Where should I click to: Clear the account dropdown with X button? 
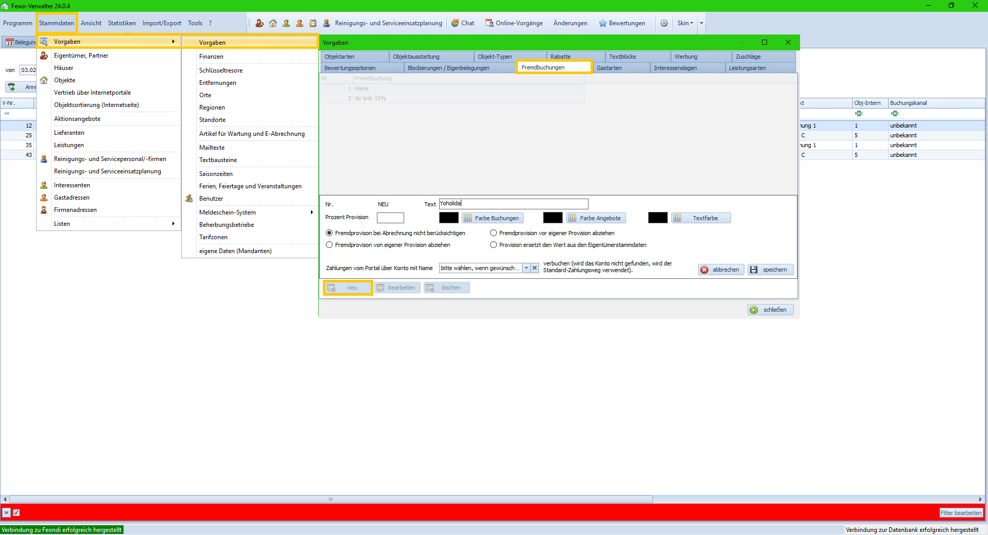535,268
